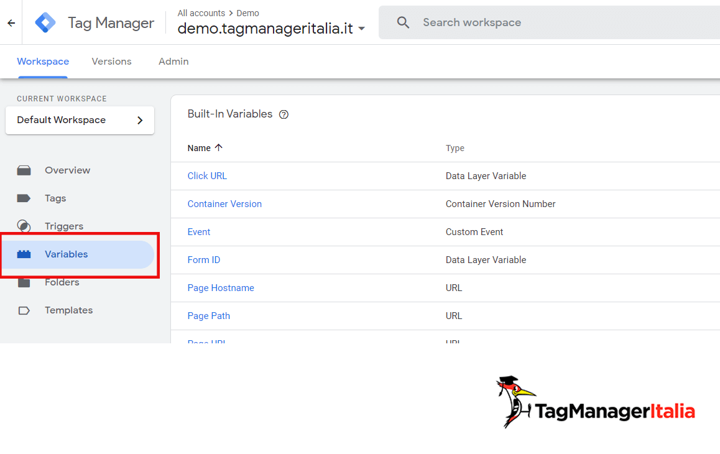The height and width of the screenshot is (454, 720).
Task: Open Templates in the sidebar
Action: 69,310
